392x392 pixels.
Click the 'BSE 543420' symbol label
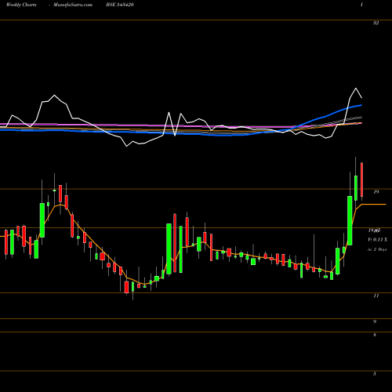tap(120, 5)
